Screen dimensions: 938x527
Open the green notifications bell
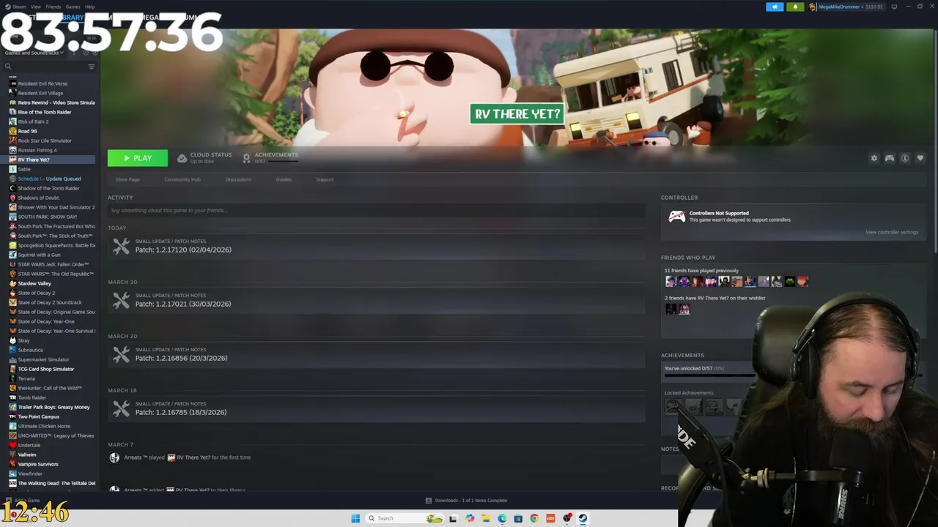click(795, 7)
